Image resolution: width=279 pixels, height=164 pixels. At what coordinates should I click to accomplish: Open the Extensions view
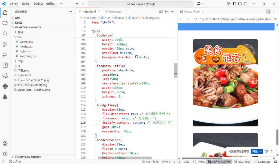click(x=5, y=65)
